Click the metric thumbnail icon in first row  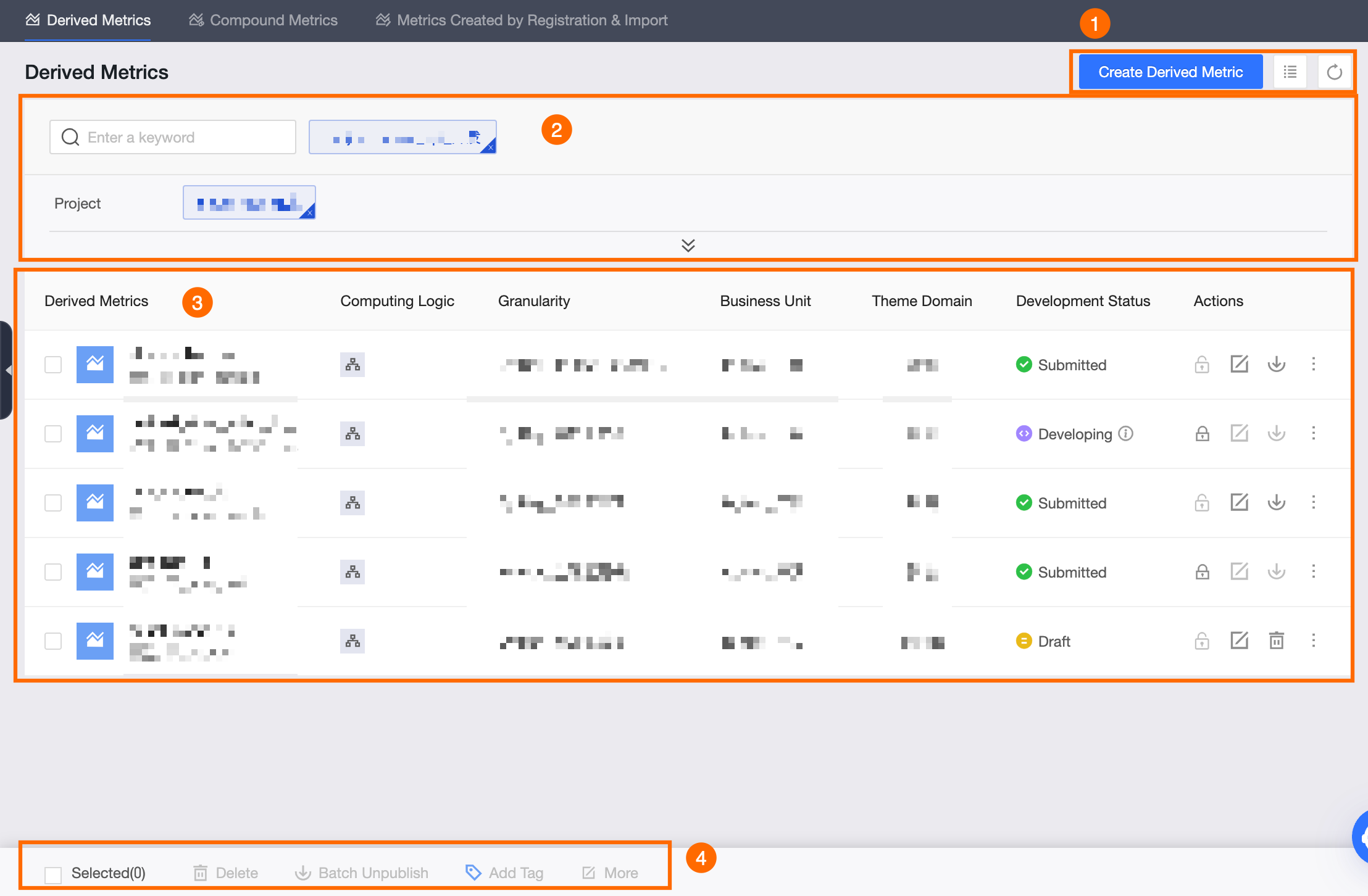(x=95, y=365)
